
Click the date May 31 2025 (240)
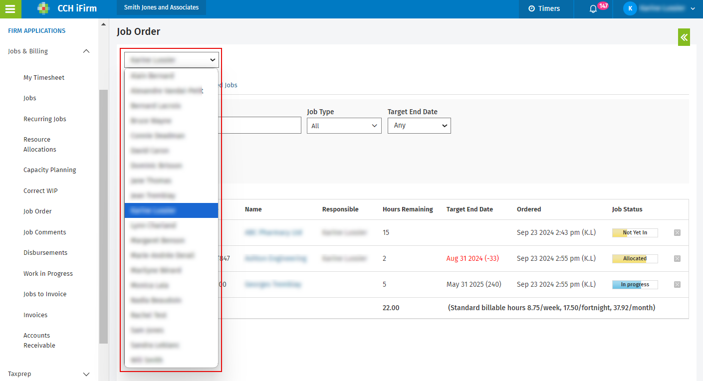tap(474, 284)
